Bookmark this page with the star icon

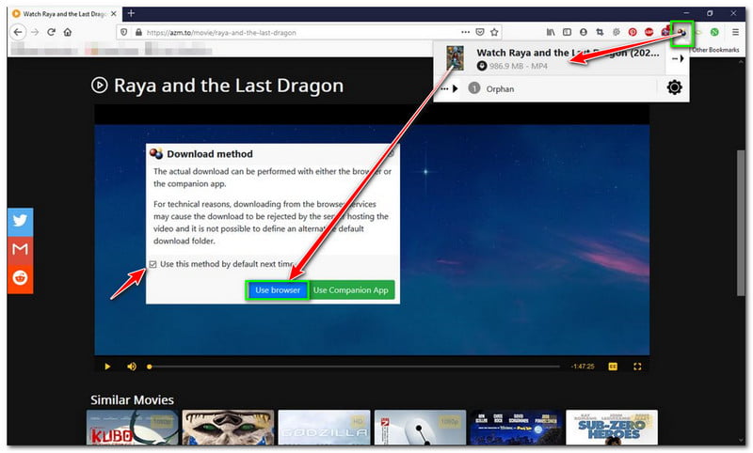point(494,32)
